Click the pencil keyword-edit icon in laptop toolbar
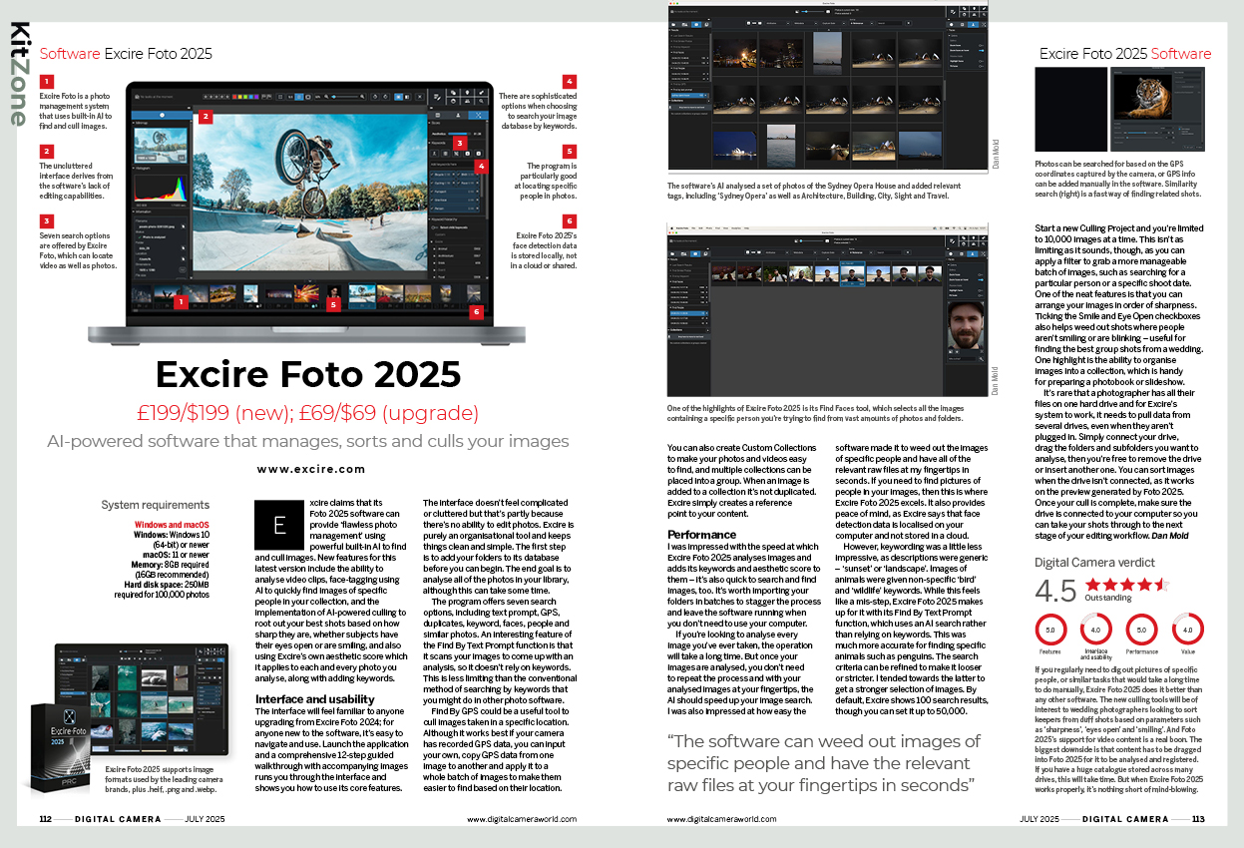 438,97
